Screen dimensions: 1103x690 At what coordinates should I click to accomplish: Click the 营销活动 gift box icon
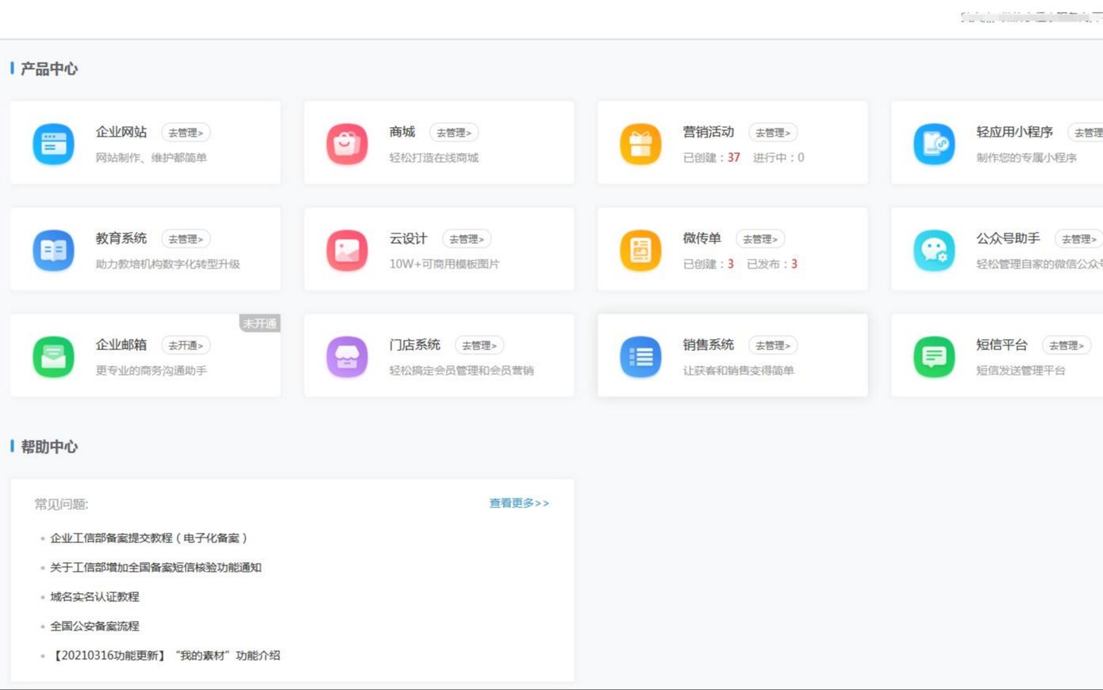(640, 144)
